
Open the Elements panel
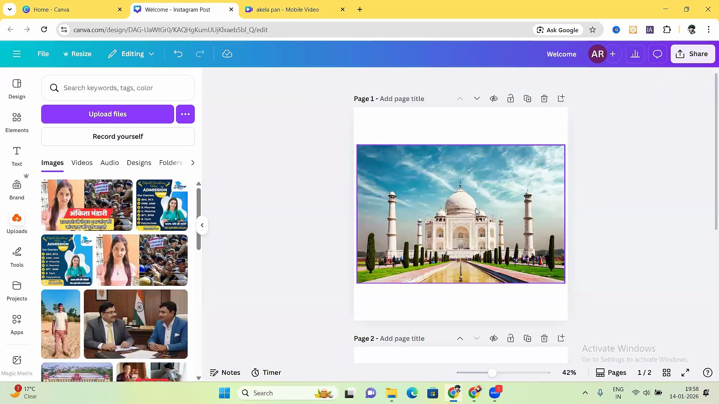coord(16,122)
